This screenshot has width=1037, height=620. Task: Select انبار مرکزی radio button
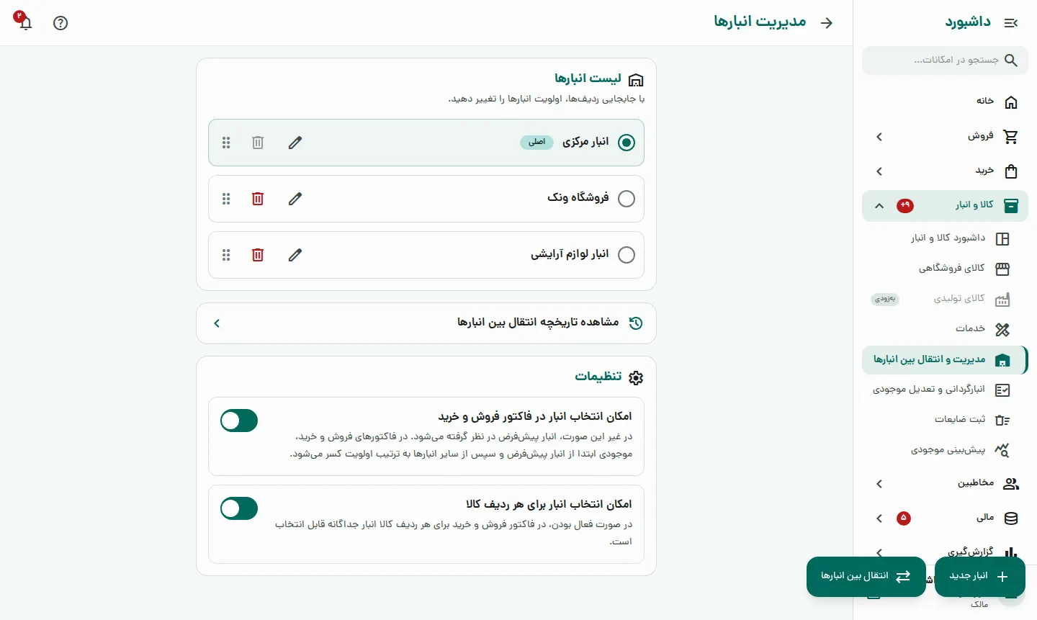(627, 143)
